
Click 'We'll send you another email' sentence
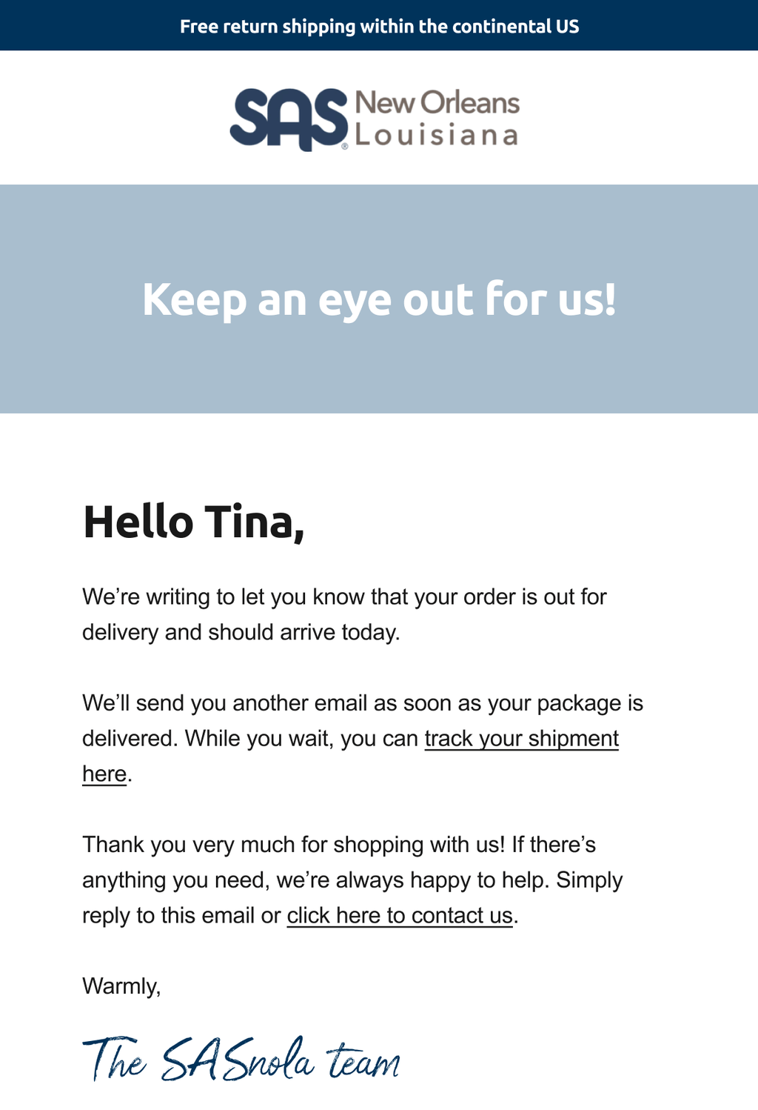363,703
